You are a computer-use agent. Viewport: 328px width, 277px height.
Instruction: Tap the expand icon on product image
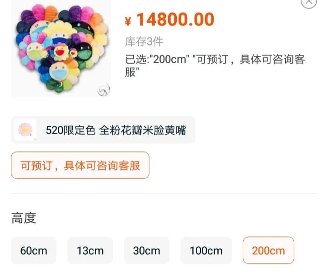click(x=103, y=91)
